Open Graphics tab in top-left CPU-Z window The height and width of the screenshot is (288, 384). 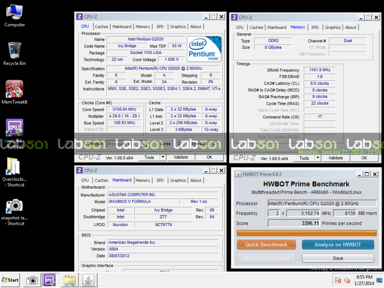tap(178, 27)
